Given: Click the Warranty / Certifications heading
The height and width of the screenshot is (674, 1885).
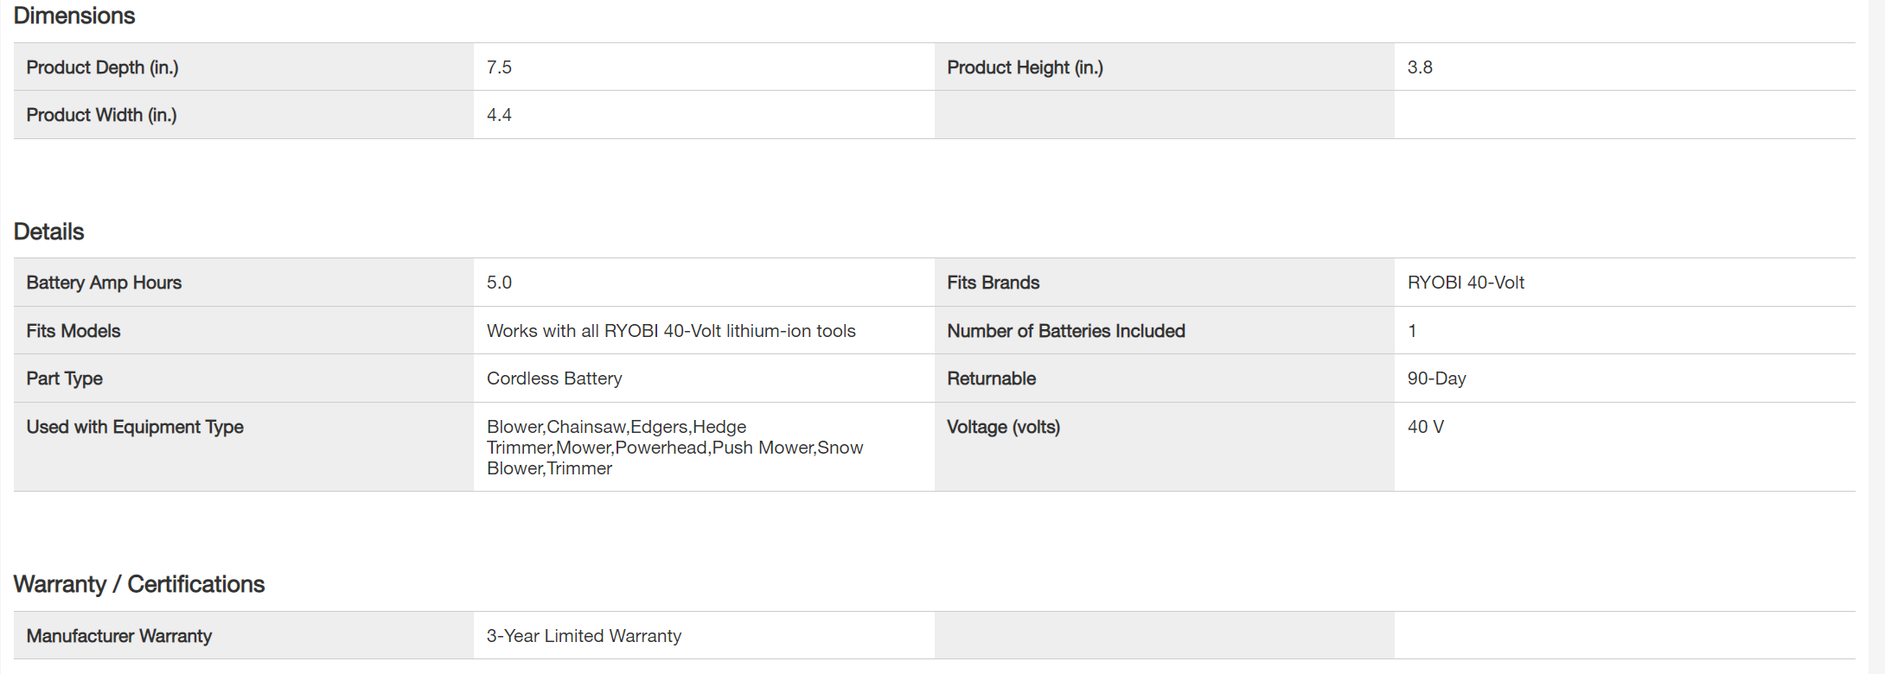Looking at the screenshot, I should pyautogui.click(x=139, y=584).
